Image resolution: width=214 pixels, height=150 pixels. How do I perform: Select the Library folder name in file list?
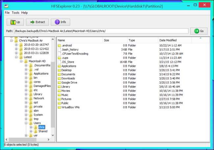click(66, 87)
